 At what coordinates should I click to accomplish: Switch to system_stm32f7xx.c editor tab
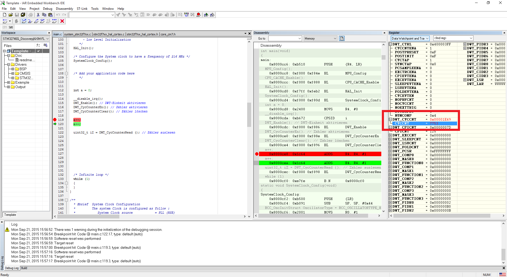[77, 34]
